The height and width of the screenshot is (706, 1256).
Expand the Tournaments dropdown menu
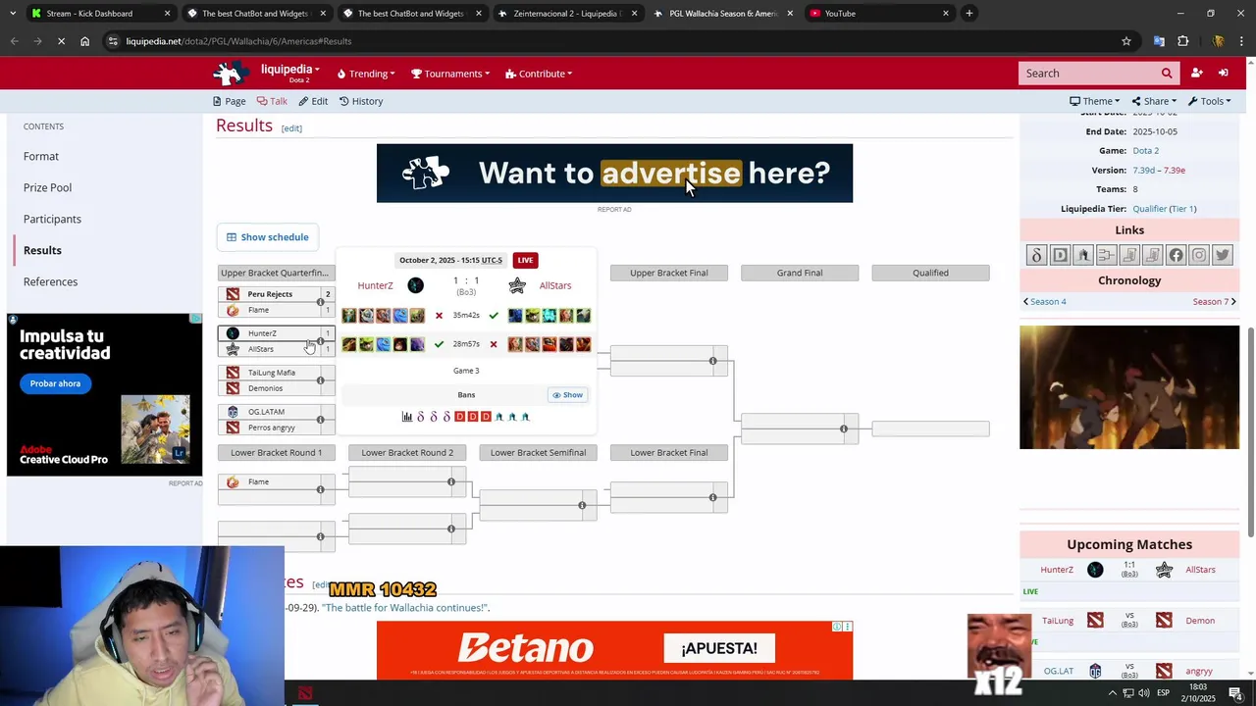[x=449, y=74]
